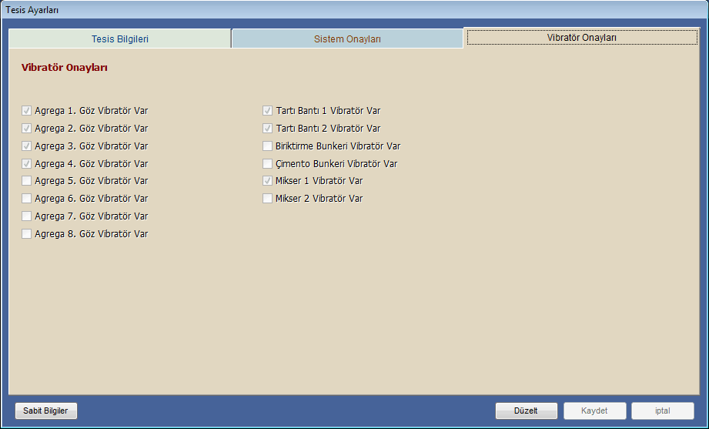709x429 pixels.
Task: Disable Agrega 3. Göz Vibratör Var
Action: tap(27, 146)
